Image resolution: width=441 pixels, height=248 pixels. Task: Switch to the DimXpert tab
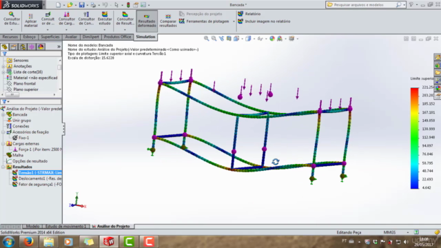90,37
